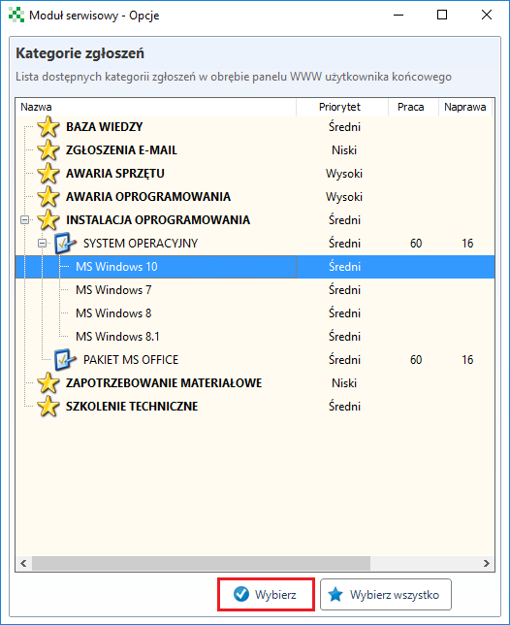Click the Wybierz wszystko button
Viewport: 510px width, 625px height.
385,595
